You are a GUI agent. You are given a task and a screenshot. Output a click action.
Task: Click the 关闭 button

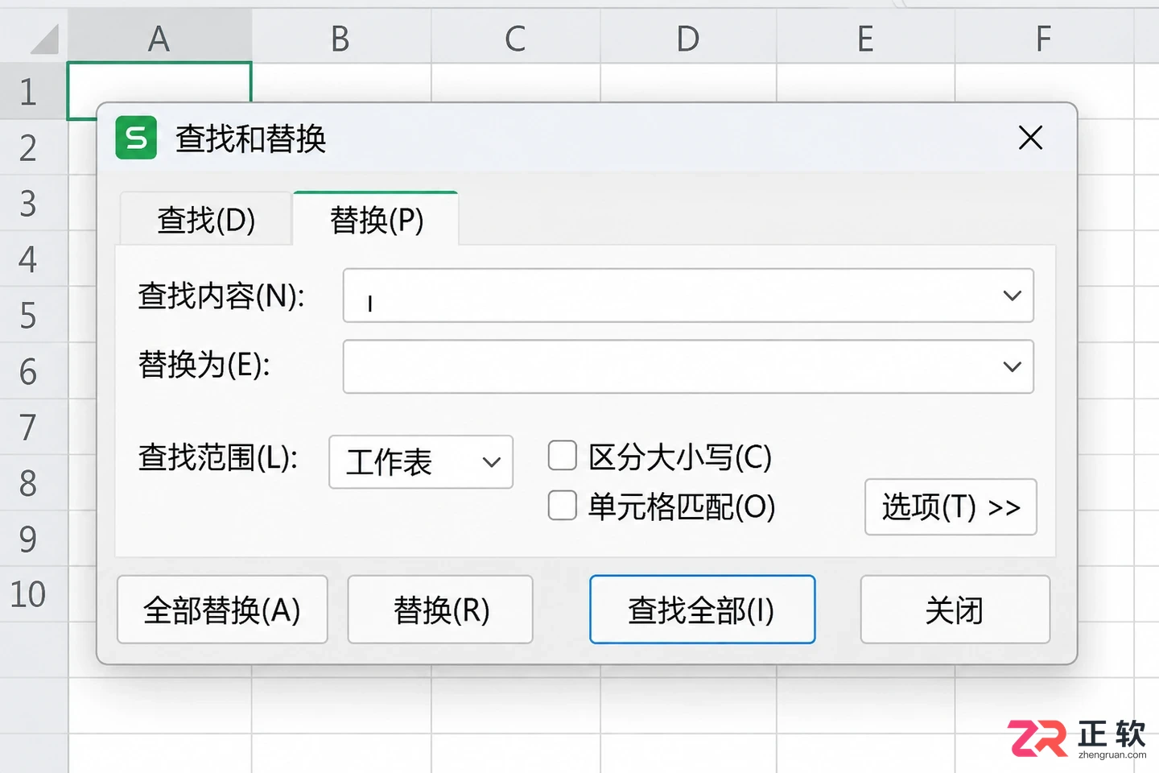pos(955,610)
